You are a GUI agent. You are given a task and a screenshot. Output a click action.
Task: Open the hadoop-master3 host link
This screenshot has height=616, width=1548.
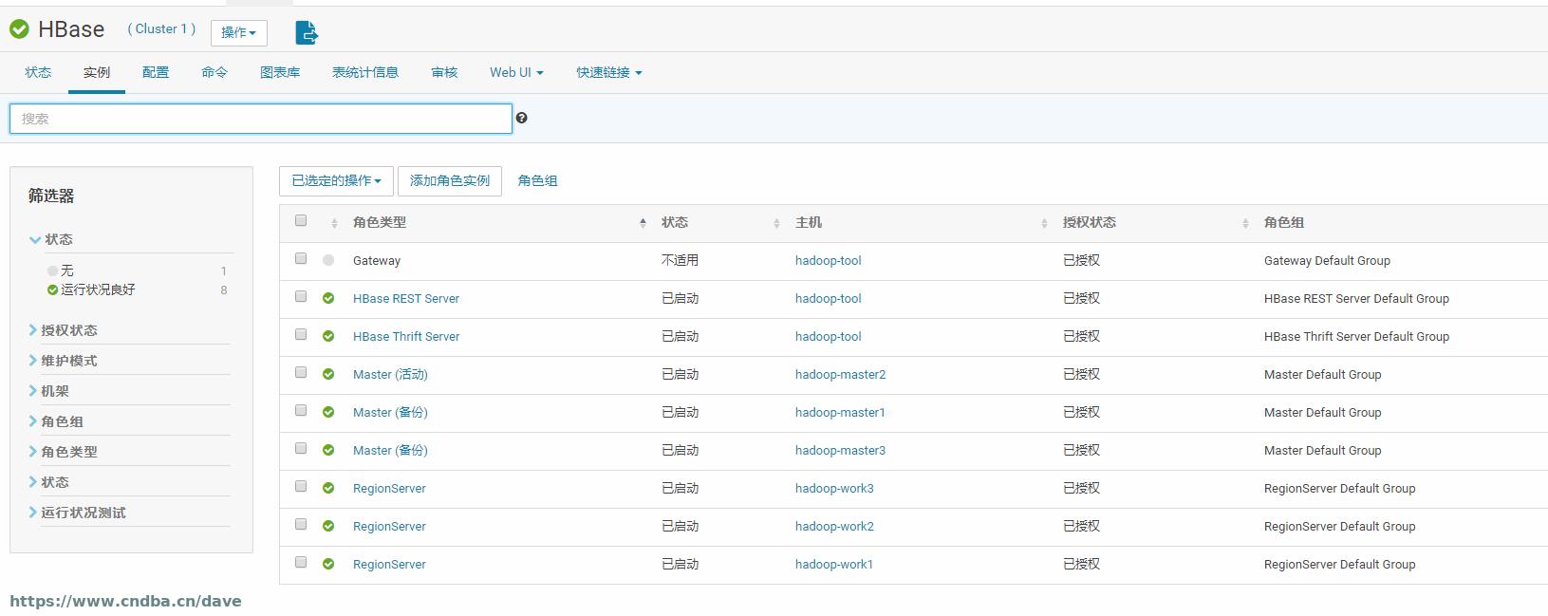840,450
